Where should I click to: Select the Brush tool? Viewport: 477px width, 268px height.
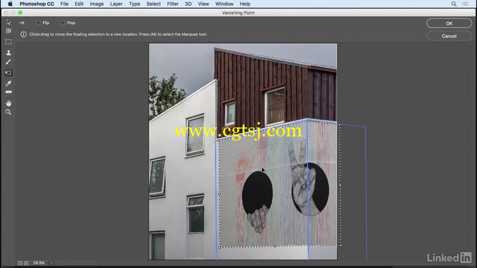(8, 62)
